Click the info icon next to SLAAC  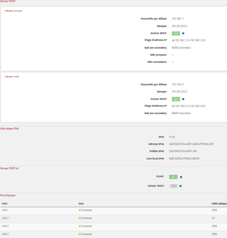pyautogui.click(x=181, y=177)
